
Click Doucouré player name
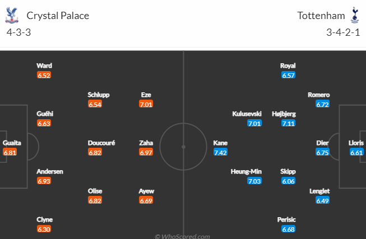101,143
